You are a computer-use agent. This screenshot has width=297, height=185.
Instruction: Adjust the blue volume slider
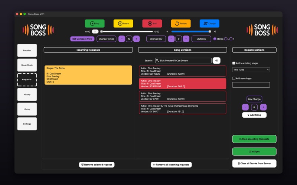[x=191, y=31]
